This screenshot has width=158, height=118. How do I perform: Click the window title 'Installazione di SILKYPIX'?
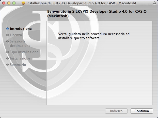tap(81, 3)
